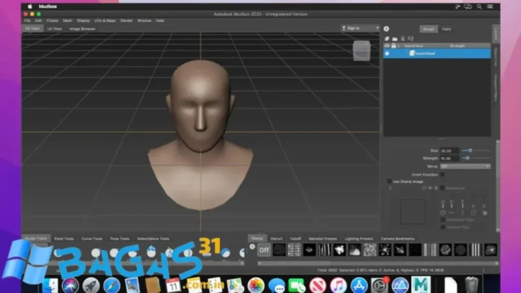The width and height of the screenshot is (521, 293).
Task: Select the Paint layers button
Action: pos(446,29)
